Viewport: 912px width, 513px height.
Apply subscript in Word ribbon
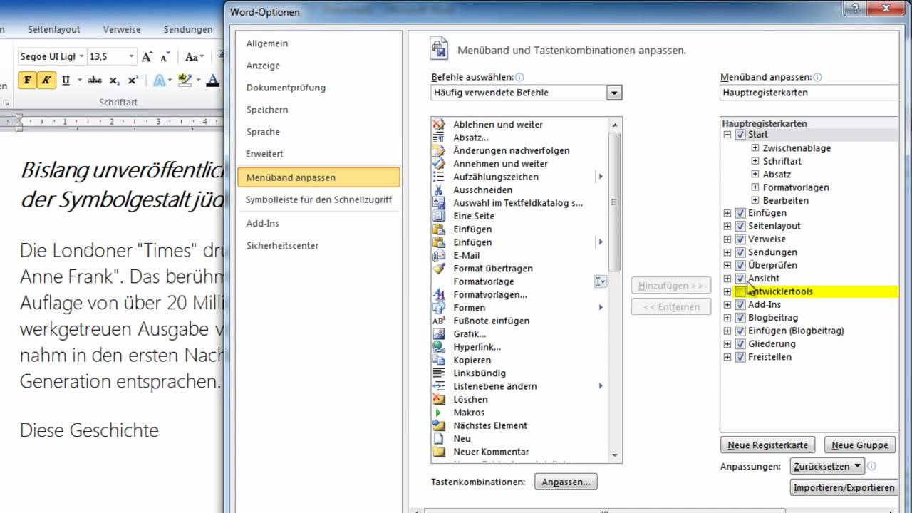tap(114, 80)
